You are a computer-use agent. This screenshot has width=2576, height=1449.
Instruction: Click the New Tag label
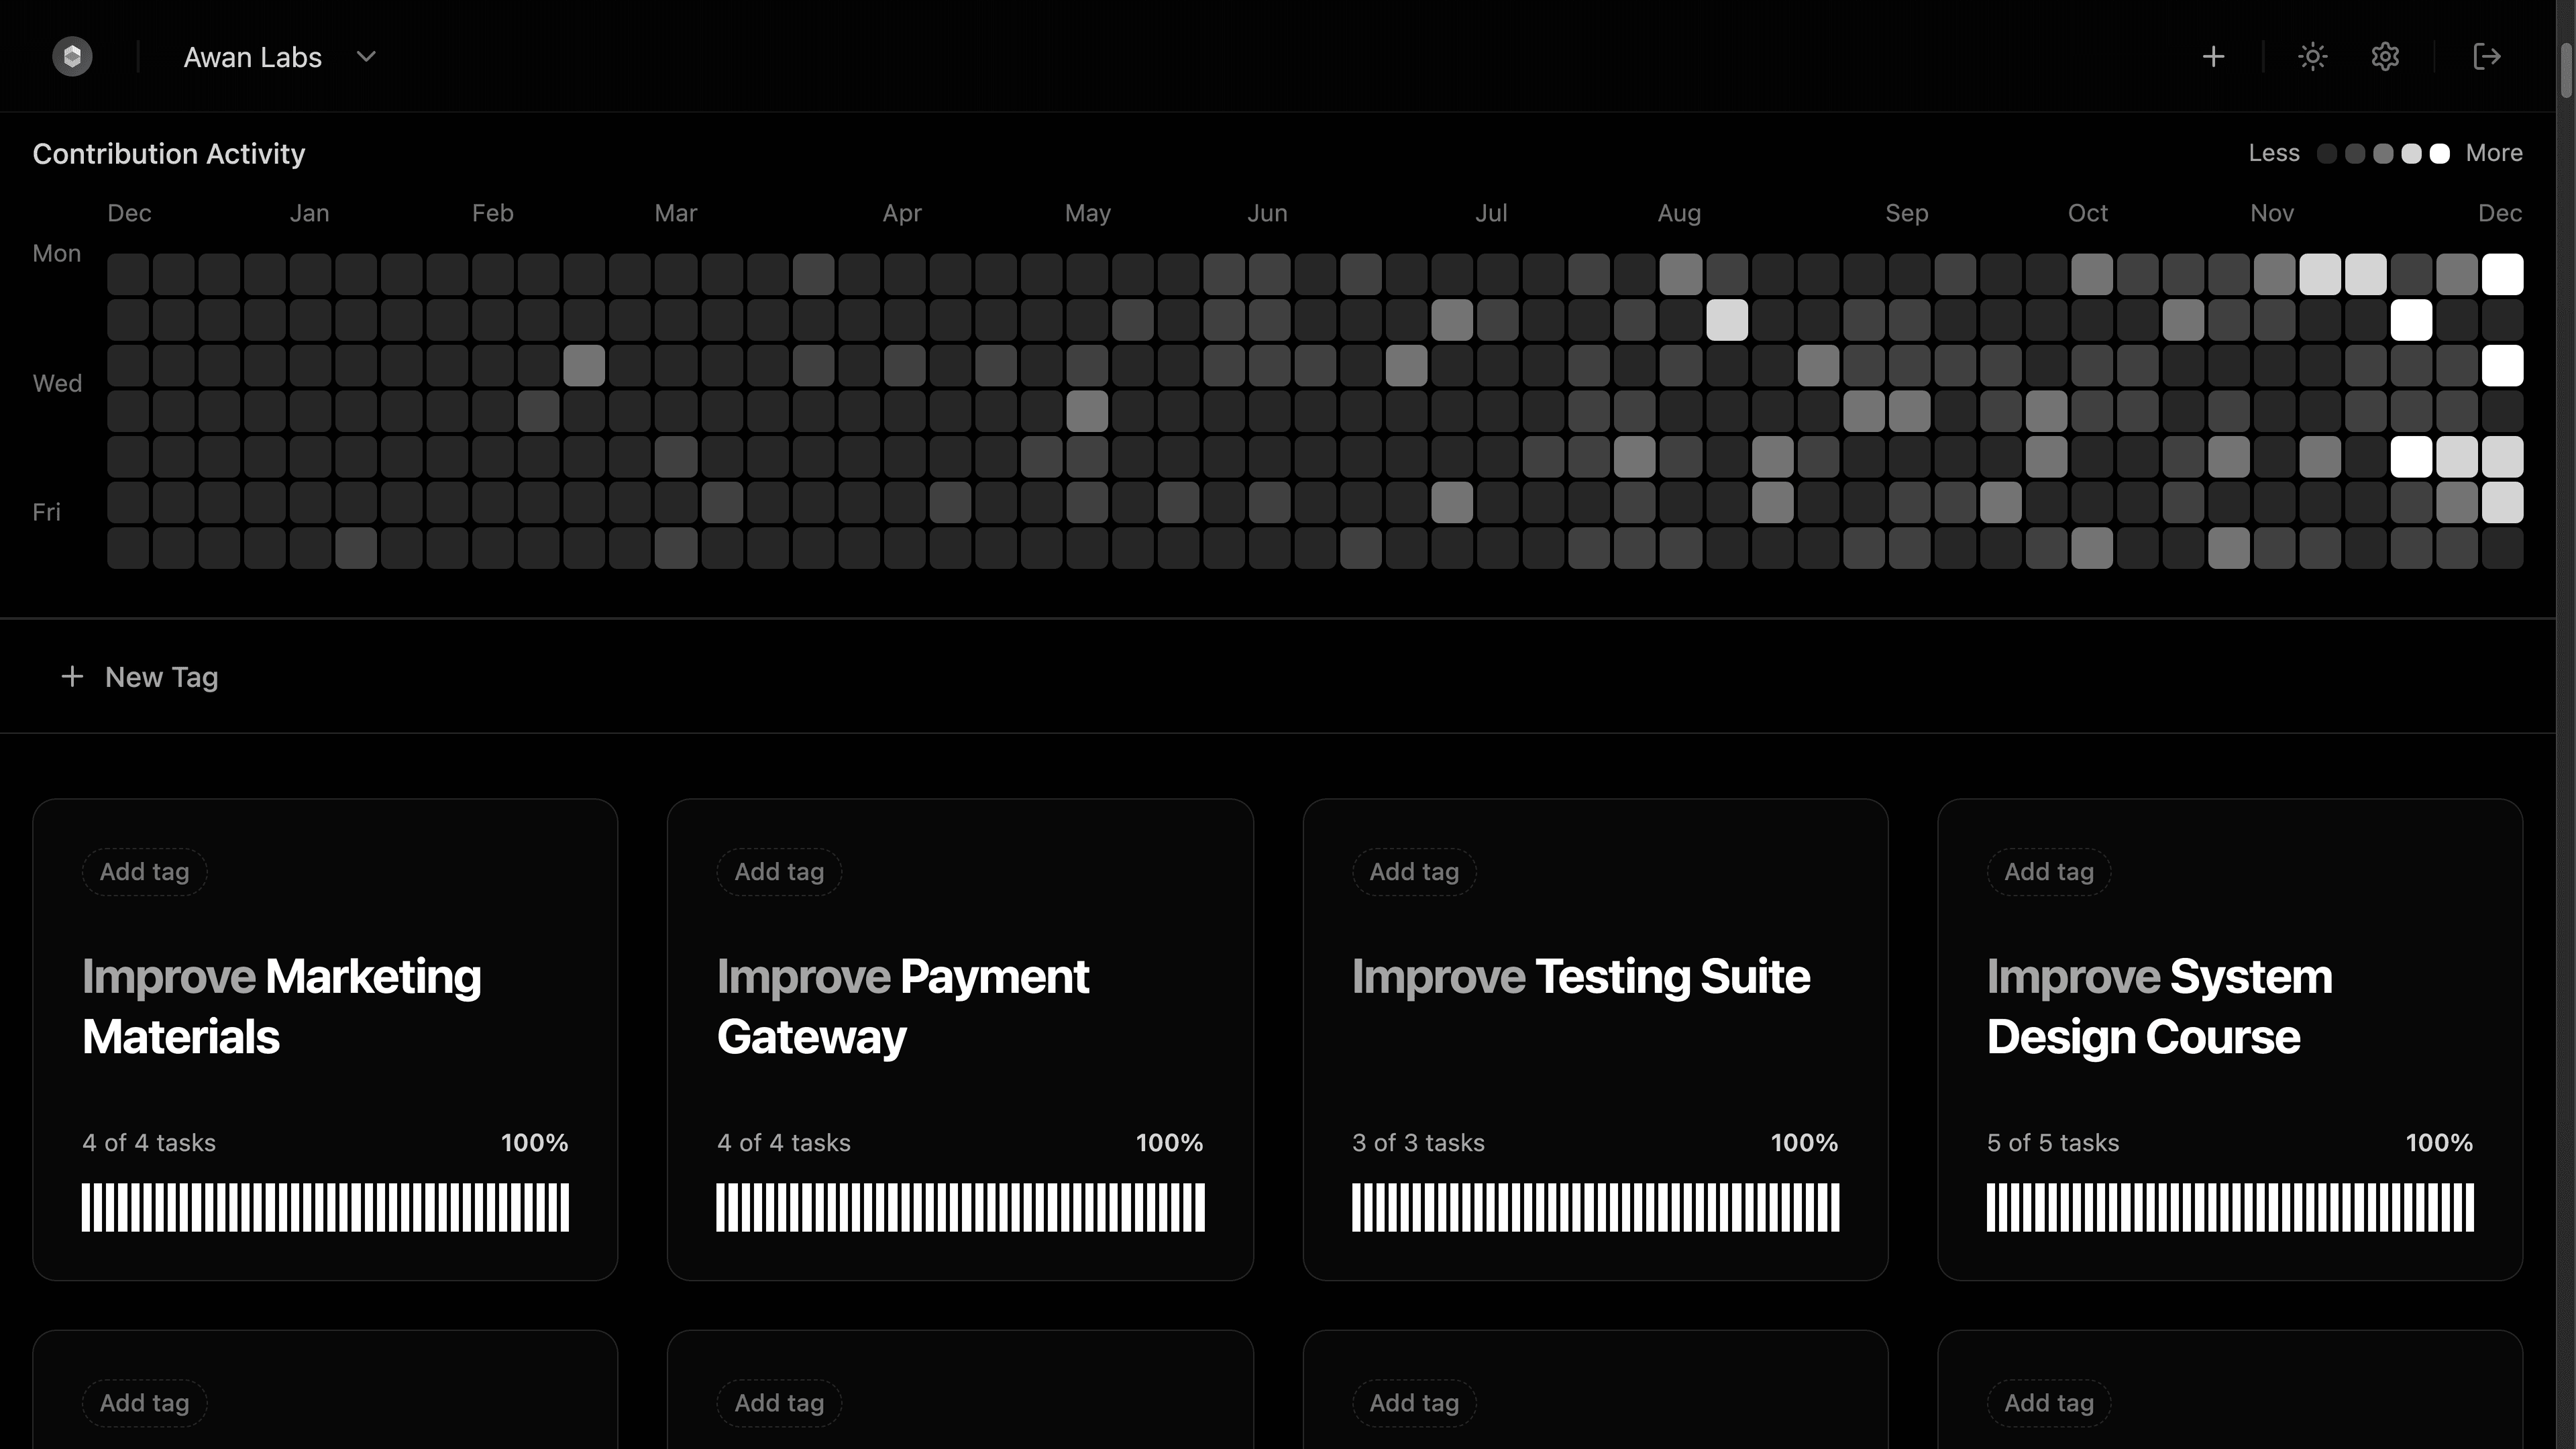(x=161, y=677)
